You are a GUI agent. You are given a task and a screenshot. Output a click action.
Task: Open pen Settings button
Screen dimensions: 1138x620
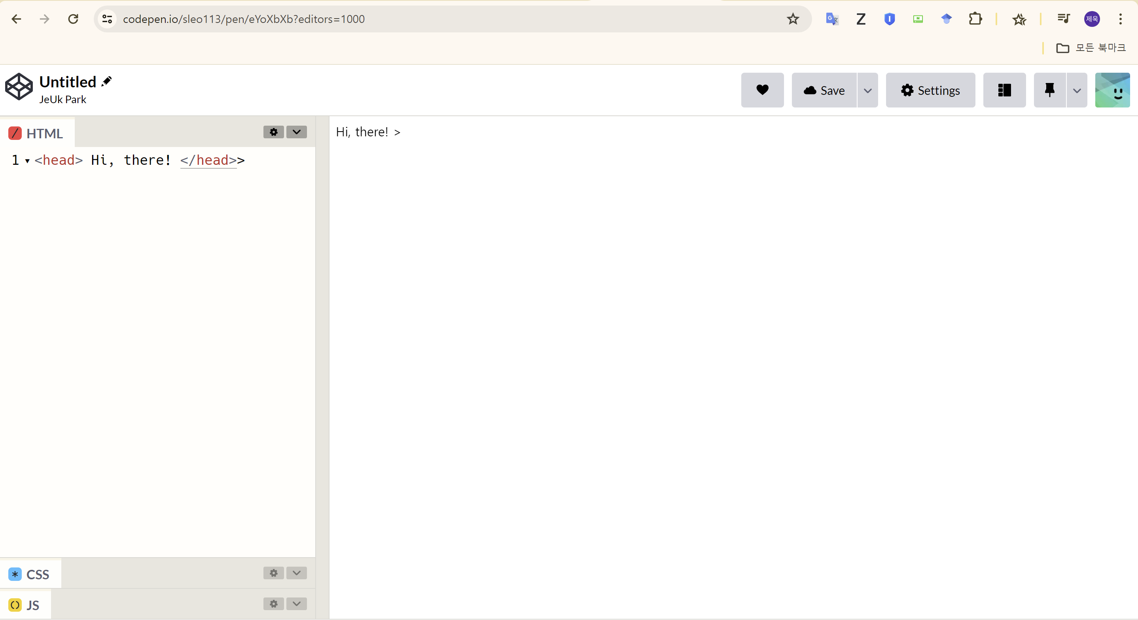930,90
